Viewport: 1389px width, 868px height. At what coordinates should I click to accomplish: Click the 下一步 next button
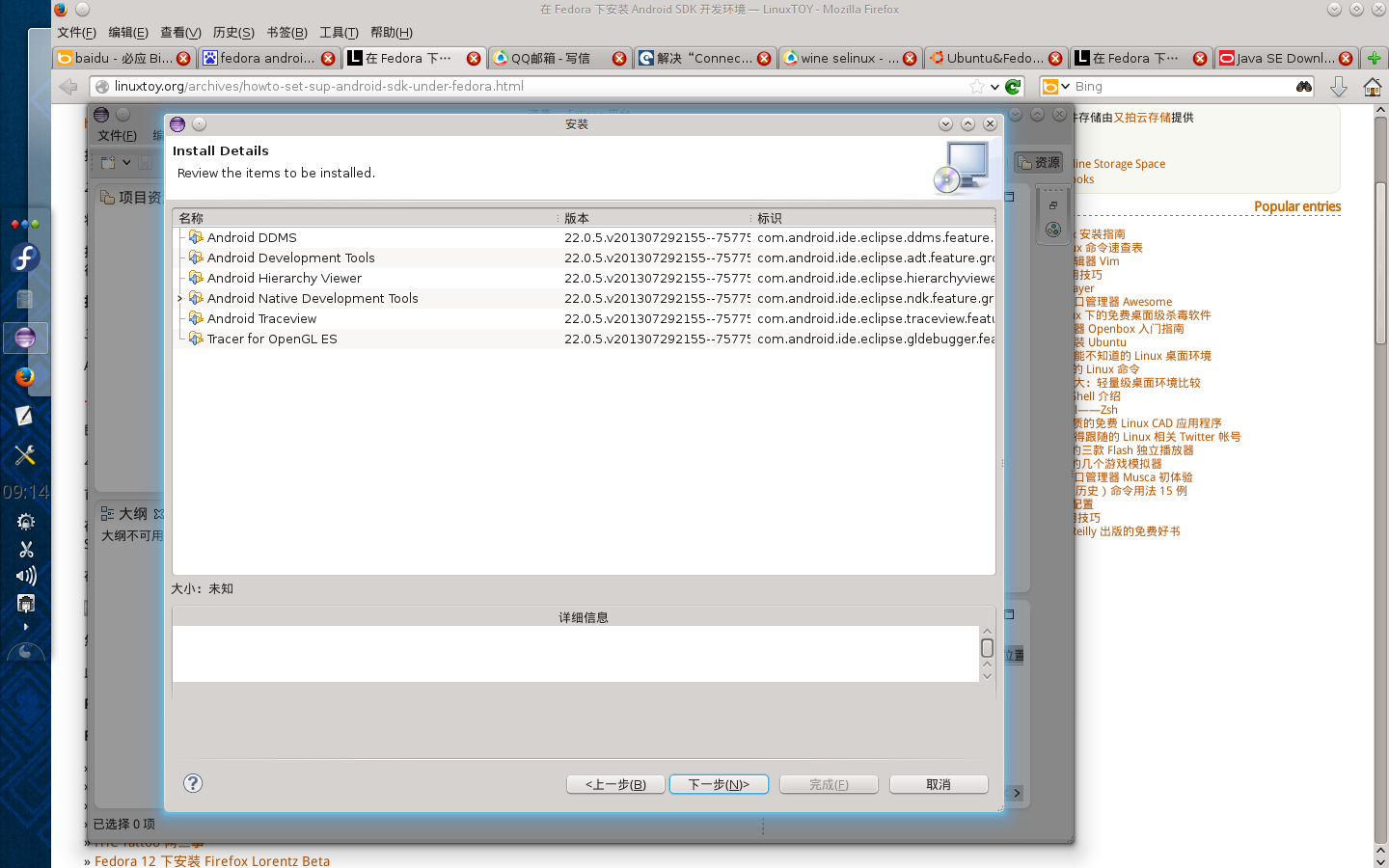point(719,784)
